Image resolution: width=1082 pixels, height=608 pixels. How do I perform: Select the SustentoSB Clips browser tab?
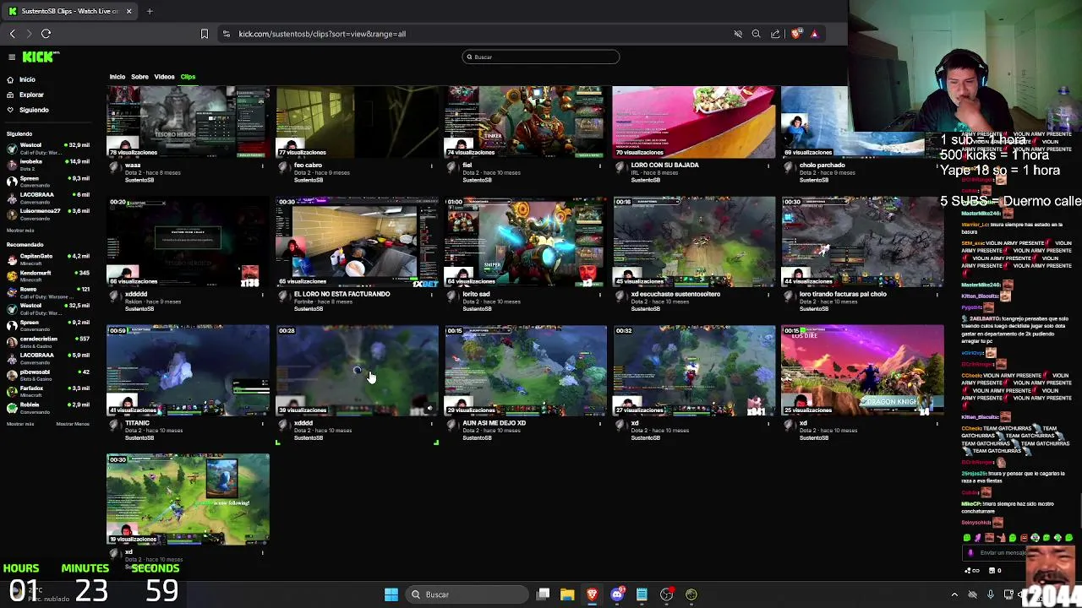click(69, 11)
